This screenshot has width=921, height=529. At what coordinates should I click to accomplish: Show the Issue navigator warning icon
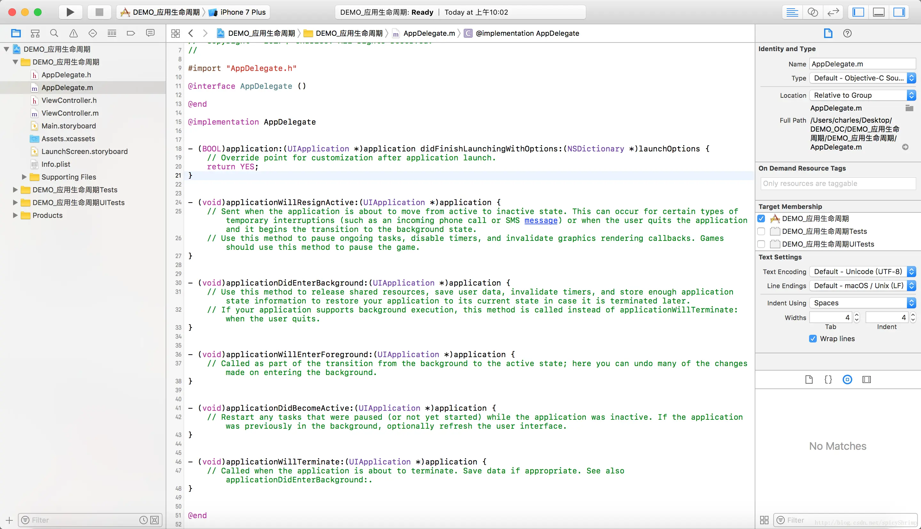74,34
